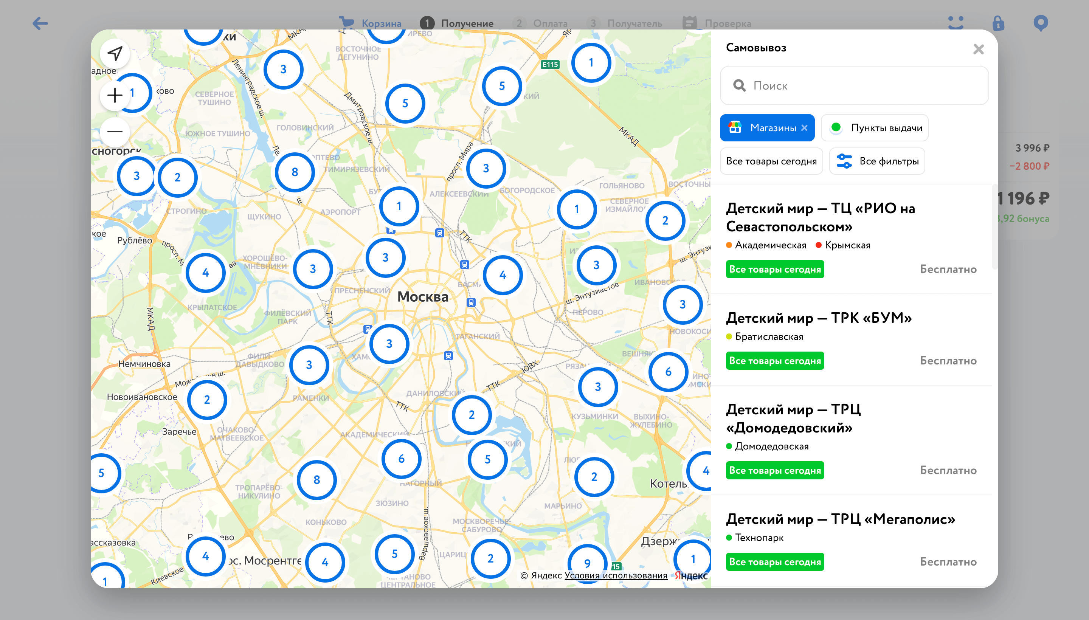This screenshot has height=620, width=1089.
Task: Click Все товары сегодня badge for «Мегаполис»
Action: point(775,562)
